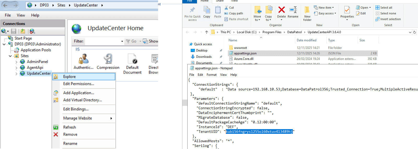Expand the Manage Website submenu
This screenshot has height=149, width=418.
click(111, 118)
